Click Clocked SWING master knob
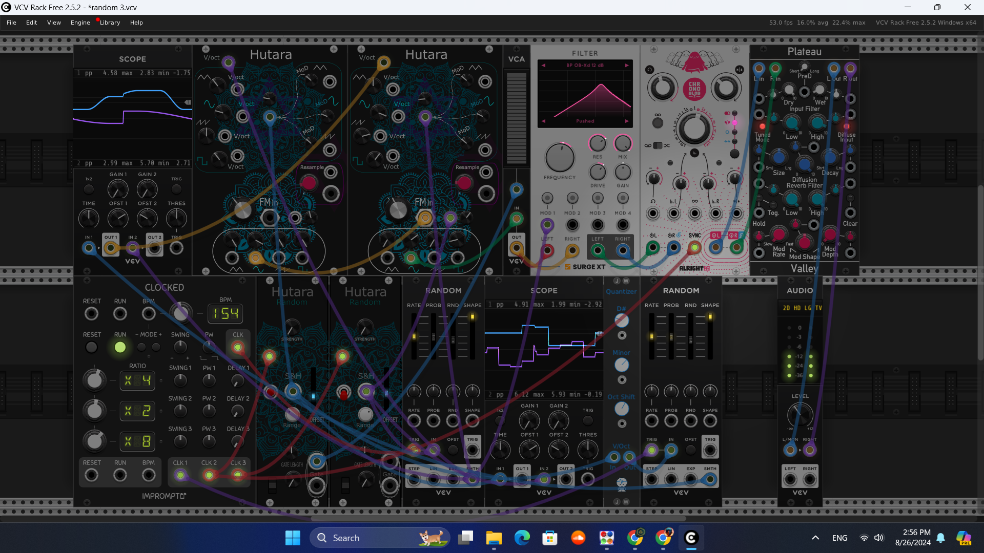Viewport: 984px width, 553px height. point(180,347)
